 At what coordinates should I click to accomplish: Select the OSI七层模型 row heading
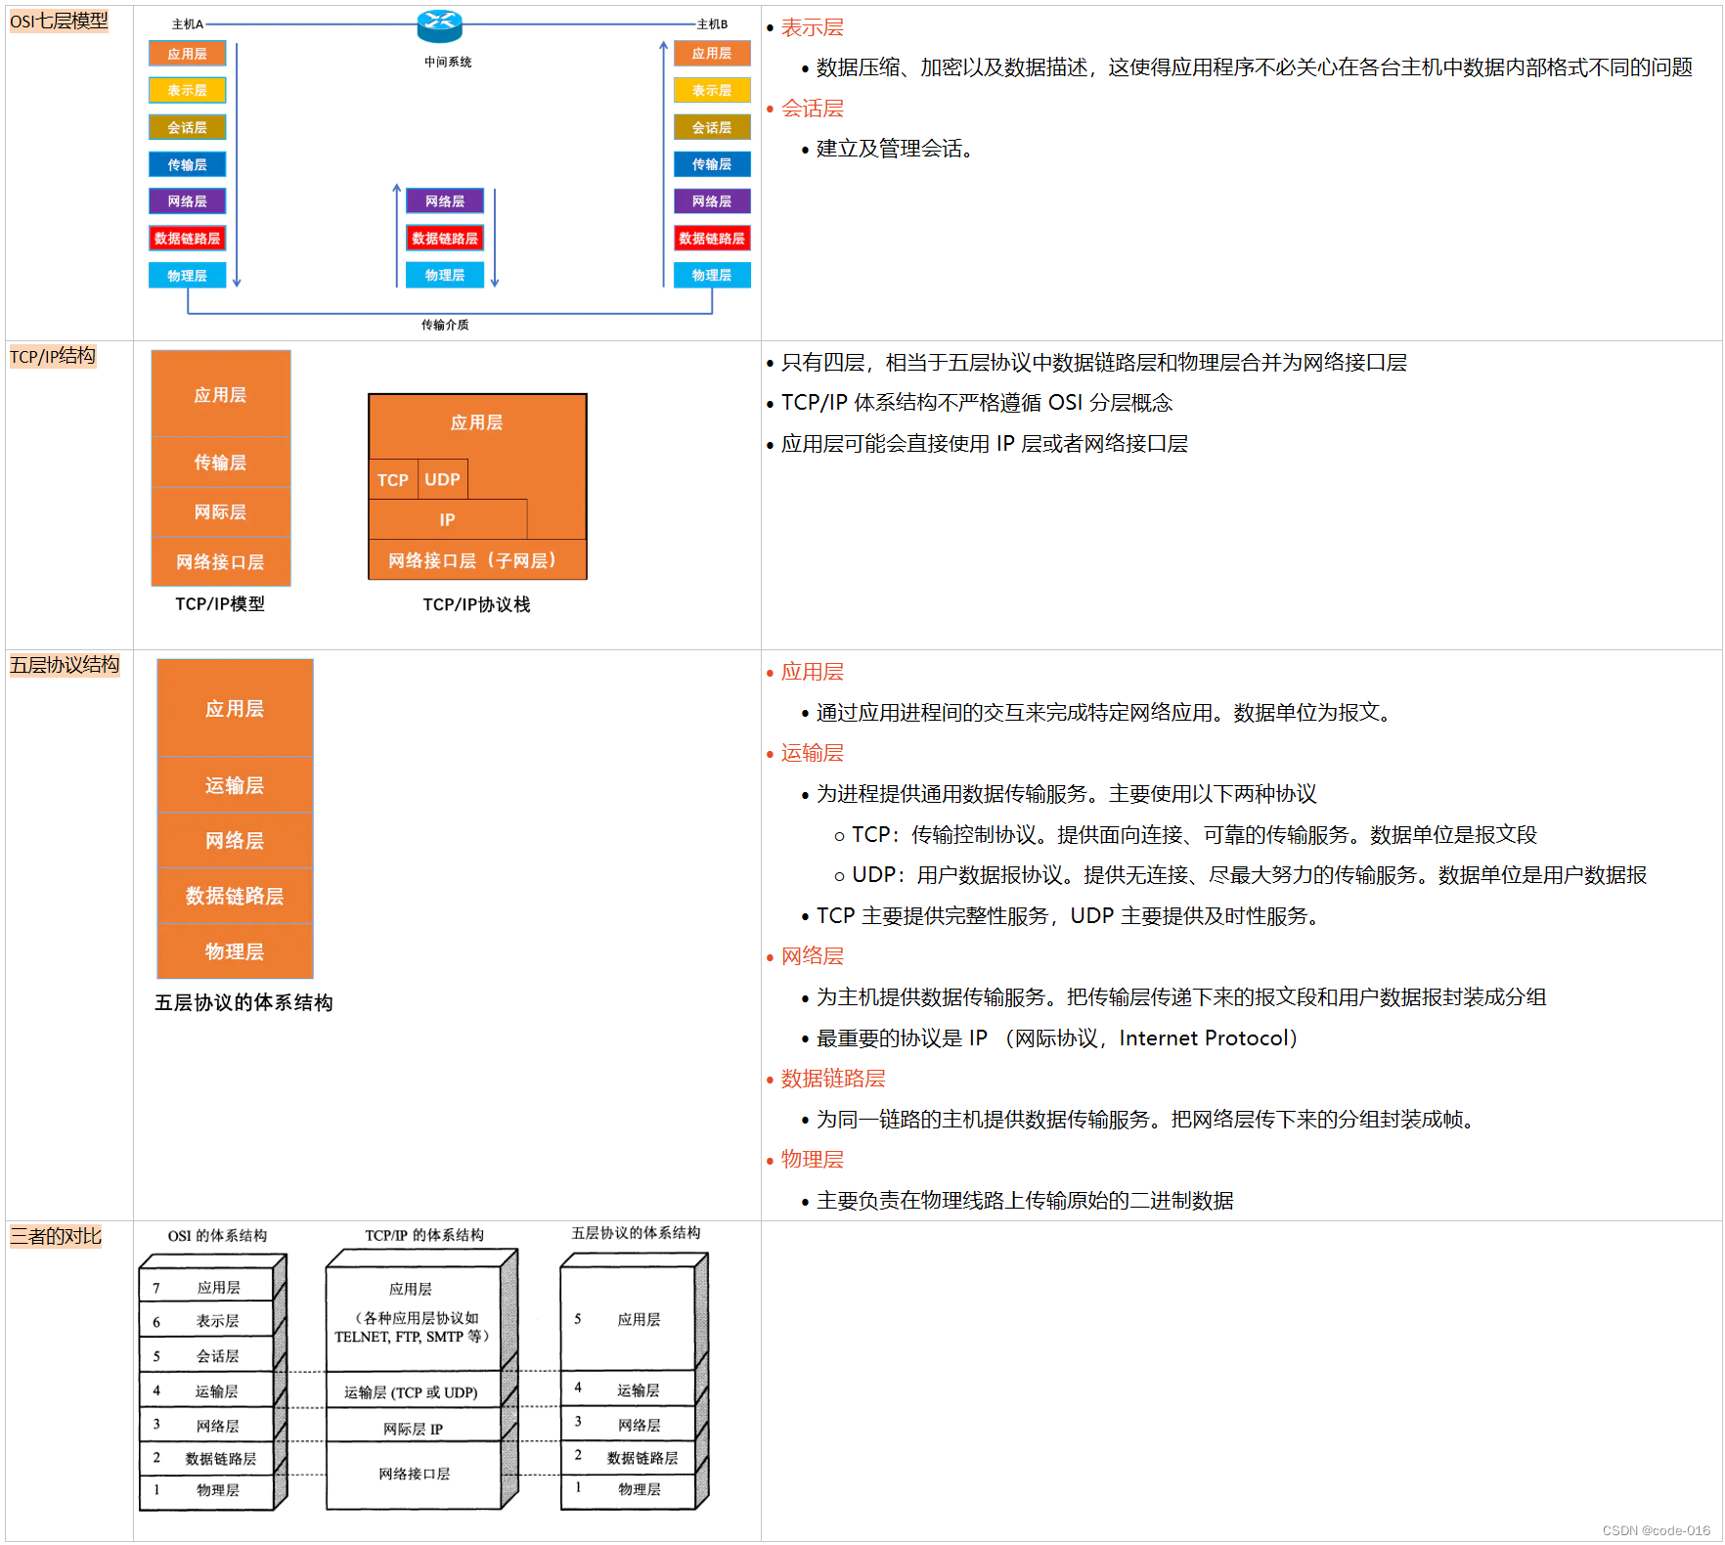pos(59,21)
